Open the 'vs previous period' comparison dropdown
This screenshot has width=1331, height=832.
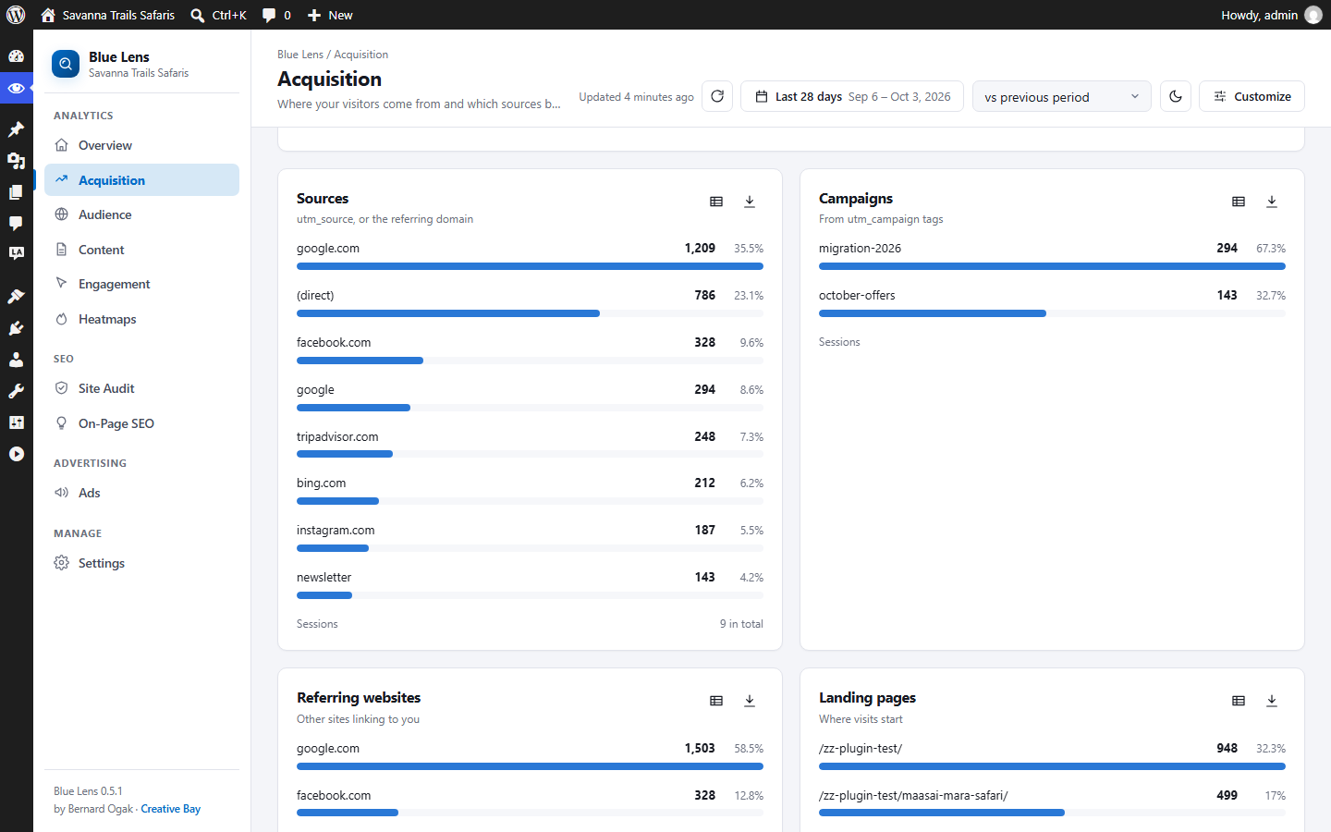pyautogui.click(x=1062, y=96)
